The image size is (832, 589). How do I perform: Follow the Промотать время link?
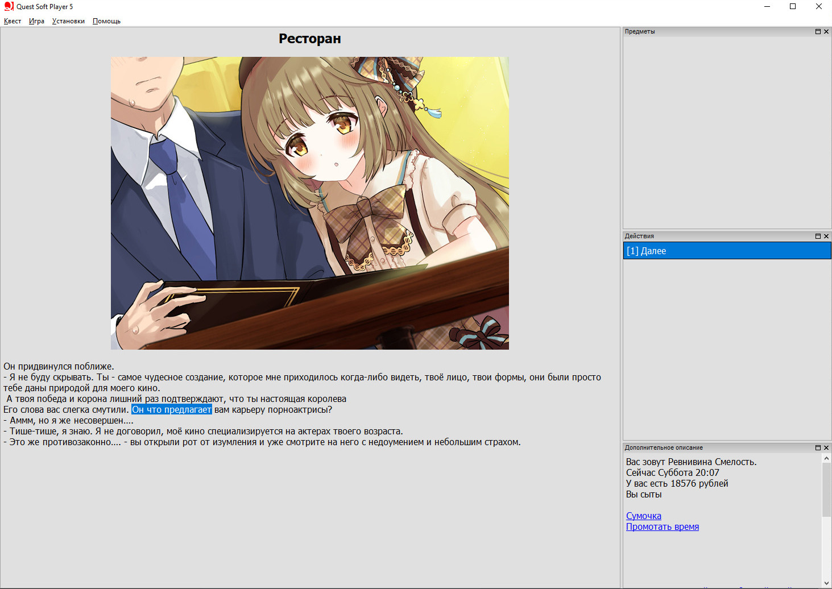tap(663, 526)
